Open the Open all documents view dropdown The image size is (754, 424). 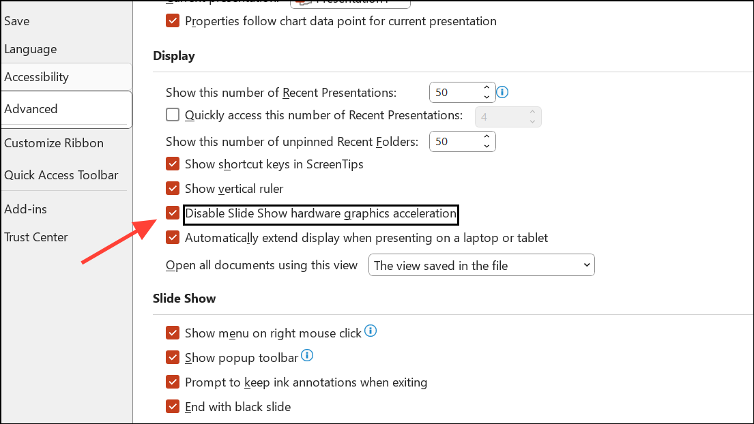coord(585,264)
